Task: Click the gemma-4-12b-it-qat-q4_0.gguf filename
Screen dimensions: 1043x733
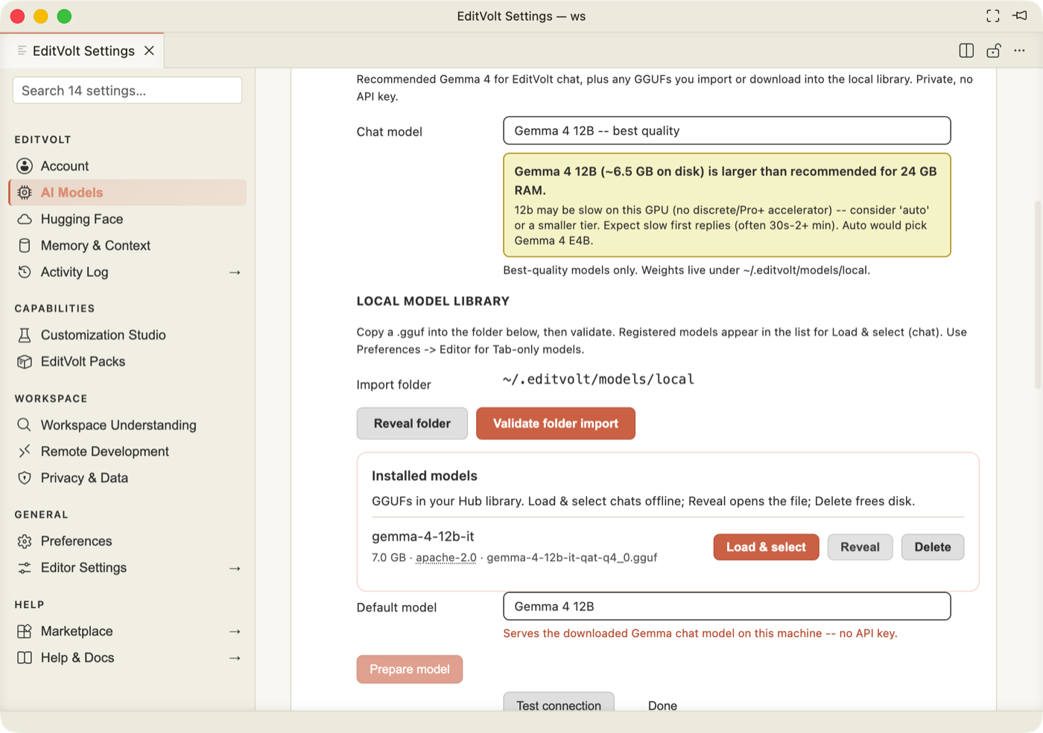Action: 572,557
